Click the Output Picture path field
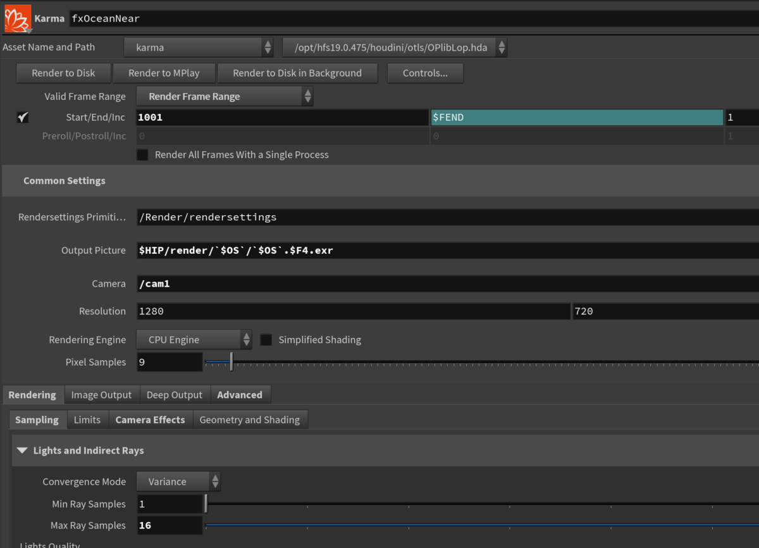 [x=448, y=251]
